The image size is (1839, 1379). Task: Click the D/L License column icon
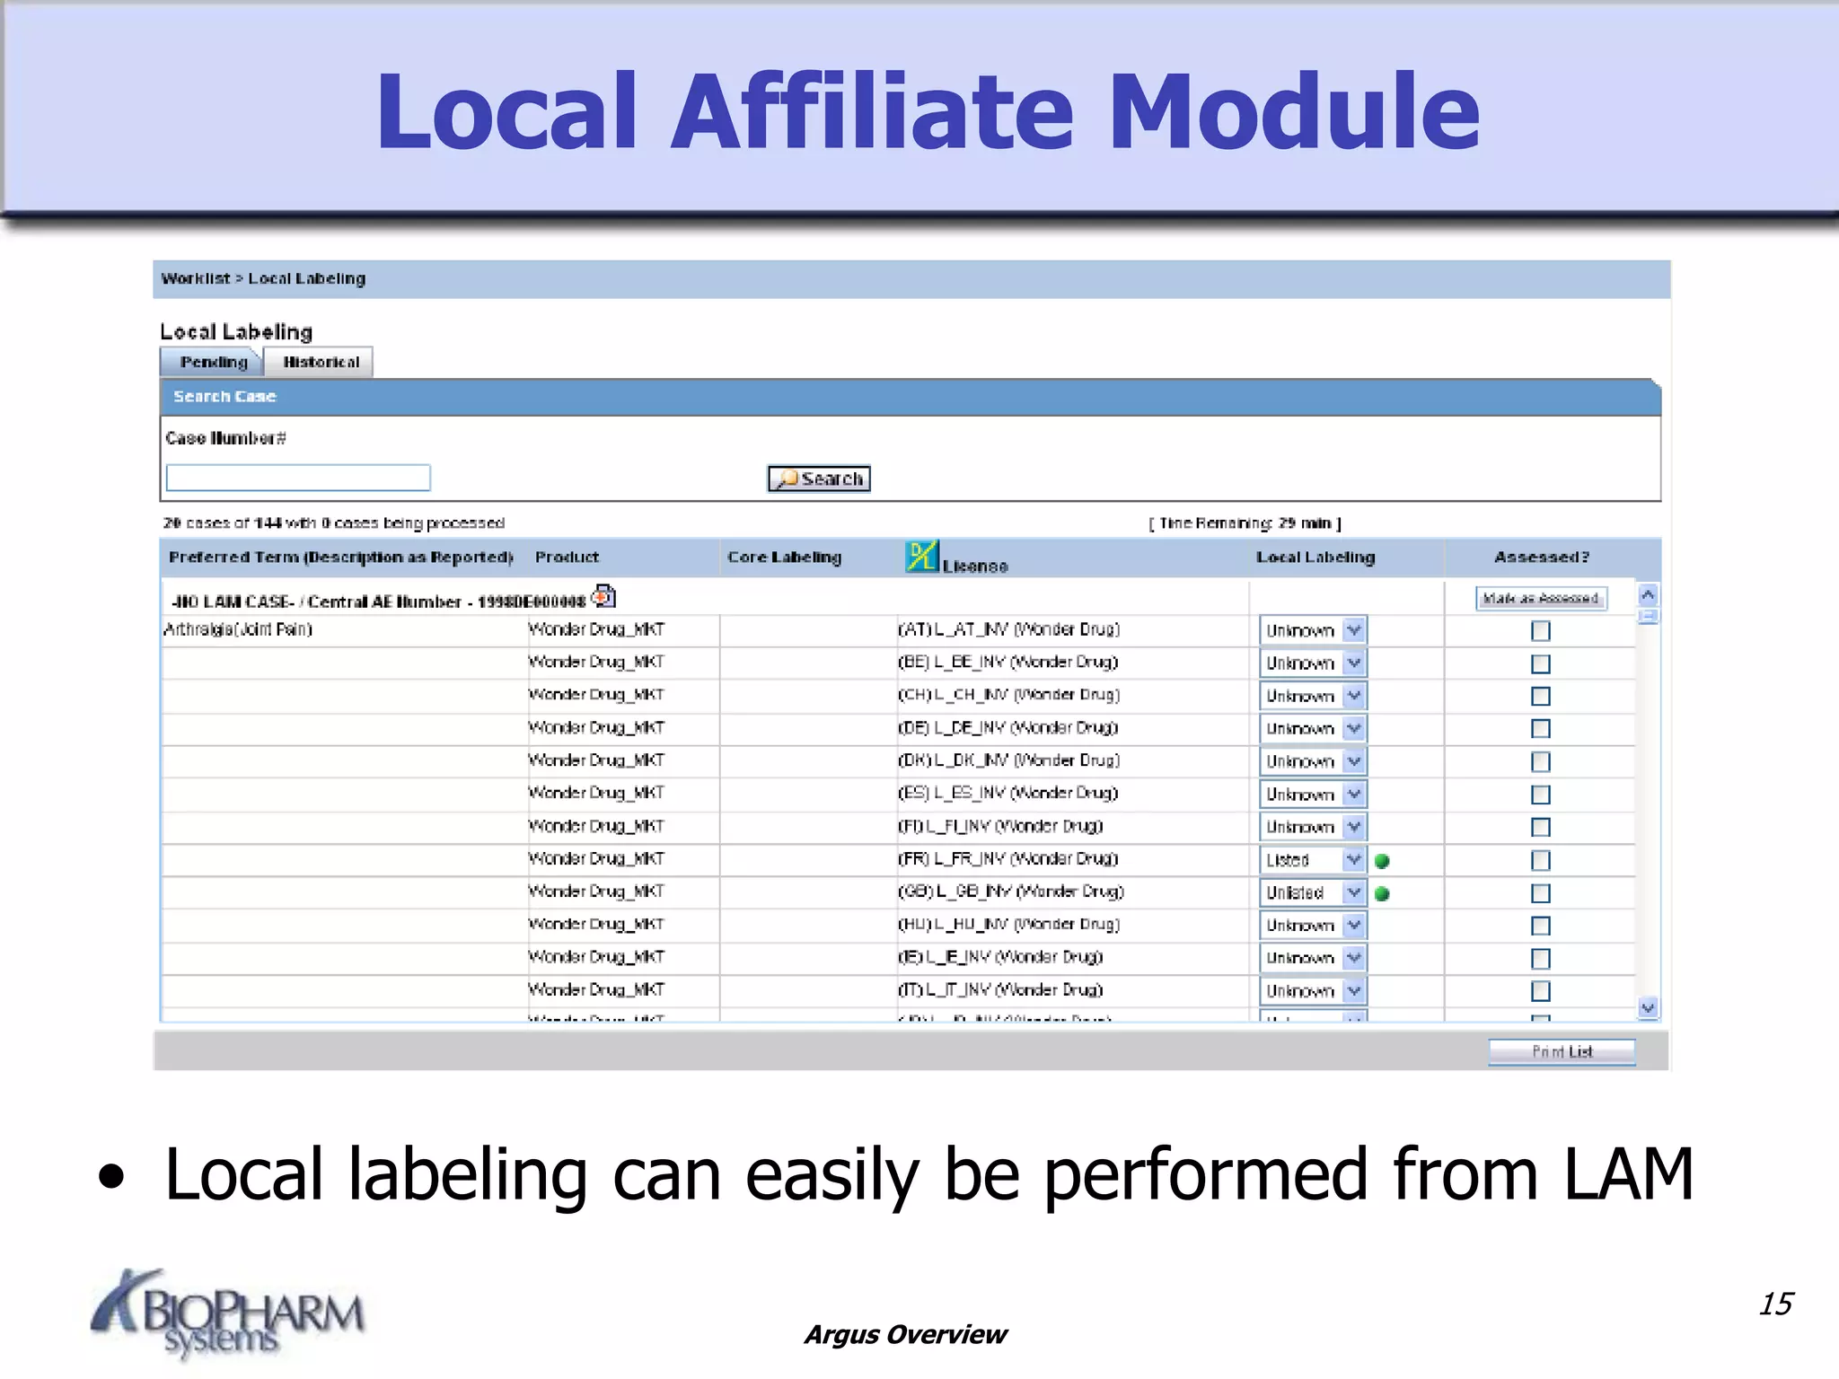[x=921, y=557]
